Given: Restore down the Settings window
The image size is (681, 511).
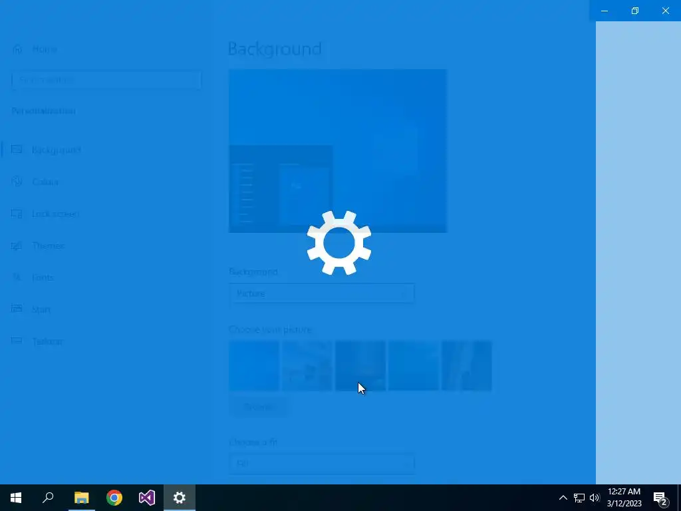Looking at the screenshot, I should coord(635,11).
